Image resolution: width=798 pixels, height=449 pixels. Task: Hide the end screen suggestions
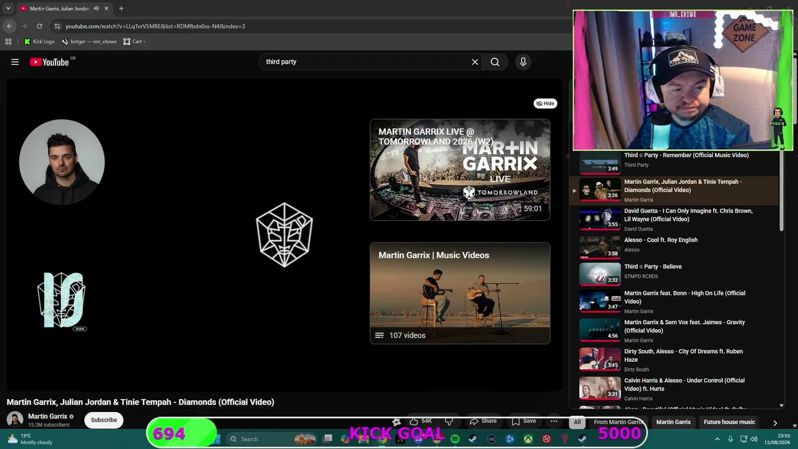[546, 104]
